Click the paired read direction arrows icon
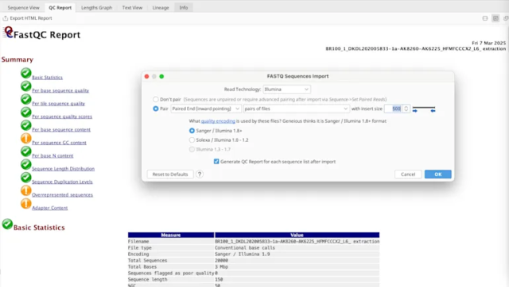Image resolution: width=509 pixels, height=287 pixels. click(424, 109)
